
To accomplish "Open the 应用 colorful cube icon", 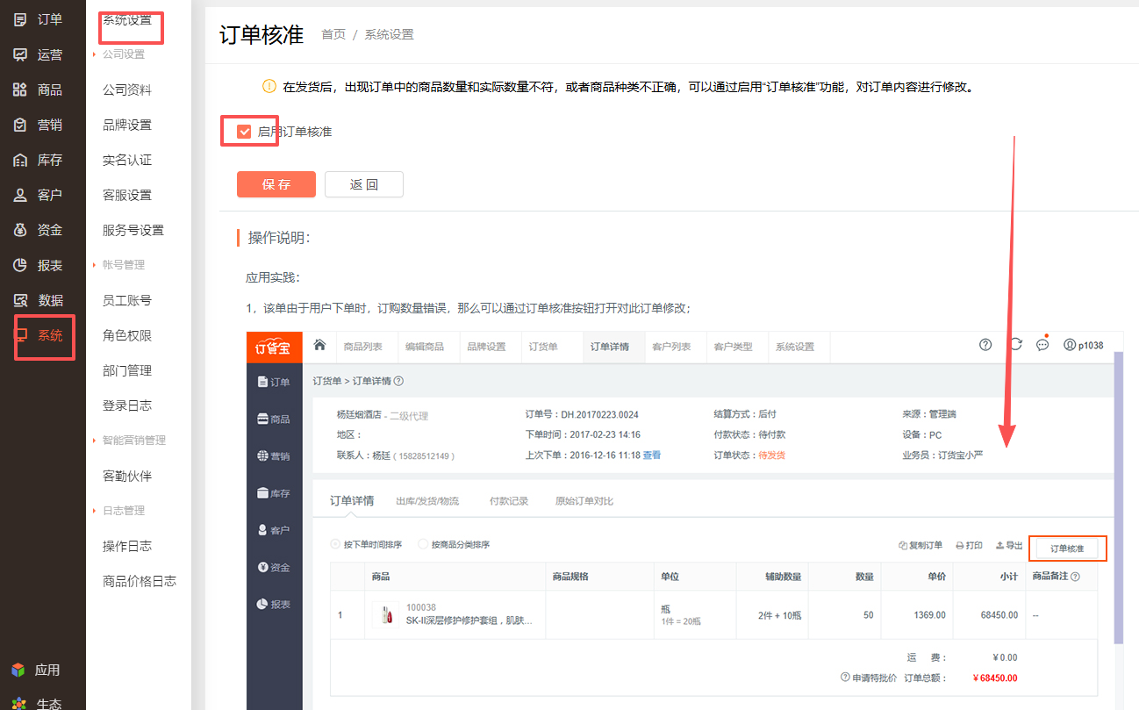I will point(18,670).
